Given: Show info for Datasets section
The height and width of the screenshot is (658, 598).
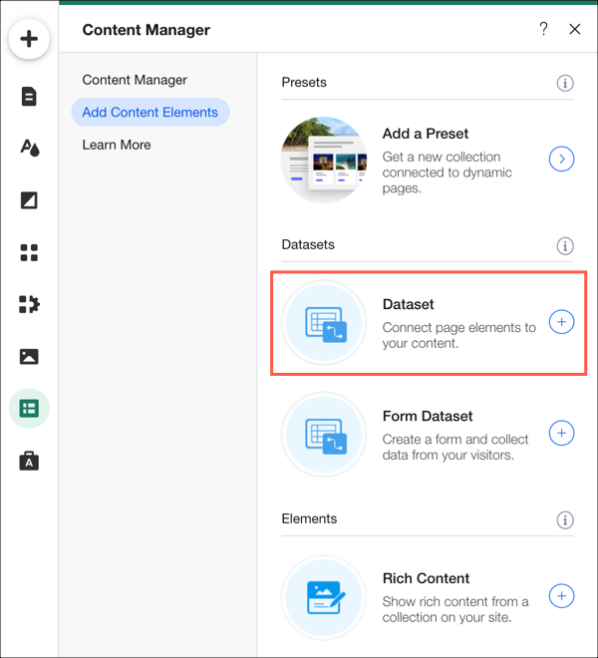Looking at the screenshot, I should [565, 246].
